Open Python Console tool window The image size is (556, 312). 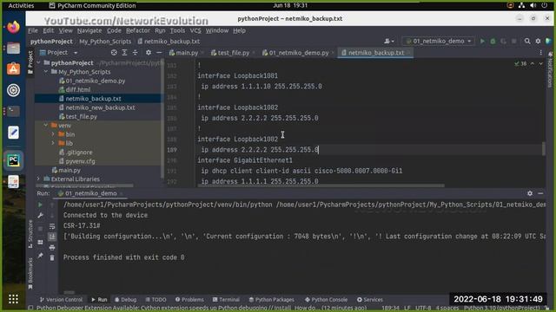[327, 300]
